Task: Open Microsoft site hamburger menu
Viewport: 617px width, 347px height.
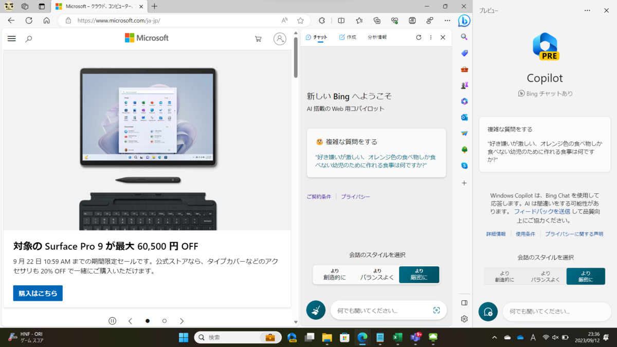Action: click(x=12, y=39)
